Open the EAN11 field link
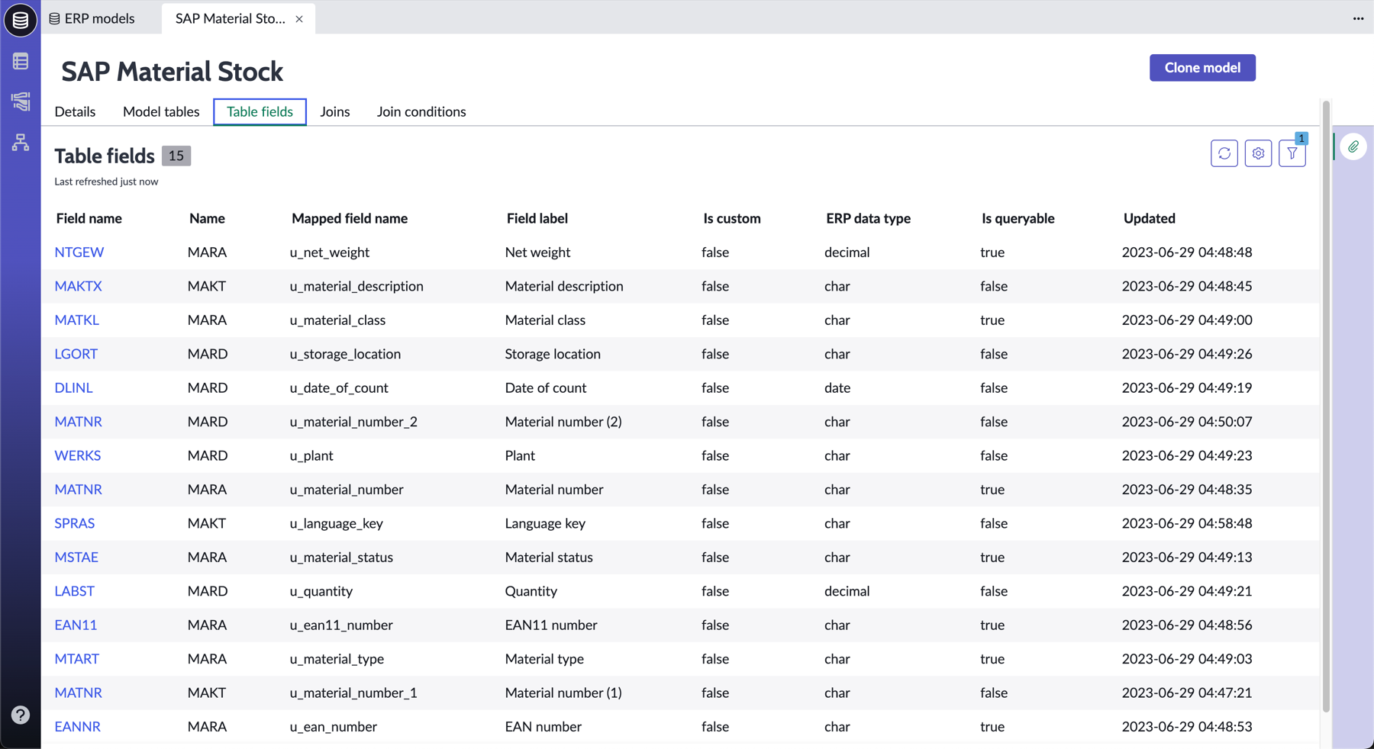Screen dimensions: 1374x749 pyautogui.click(x=76, y=625)
